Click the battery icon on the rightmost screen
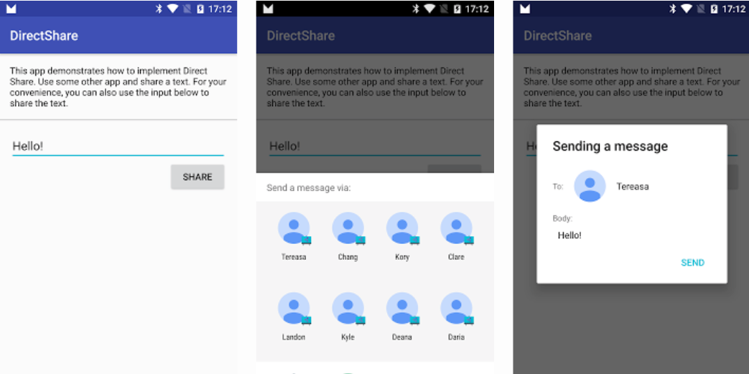Image resolution: width=749 pixels, height=374 pixels. [x=714, y=9]
